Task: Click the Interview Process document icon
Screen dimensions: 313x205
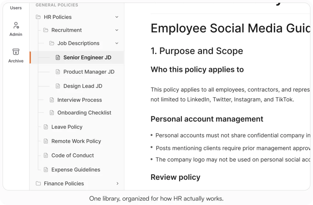Action: [x=52, y=100]
